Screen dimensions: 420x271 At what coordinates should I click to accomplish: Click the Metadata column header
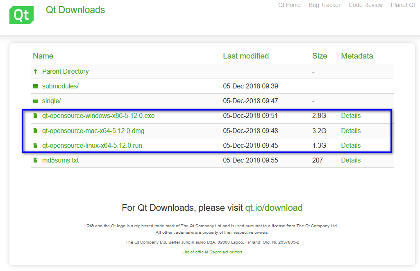pos(357,56)
